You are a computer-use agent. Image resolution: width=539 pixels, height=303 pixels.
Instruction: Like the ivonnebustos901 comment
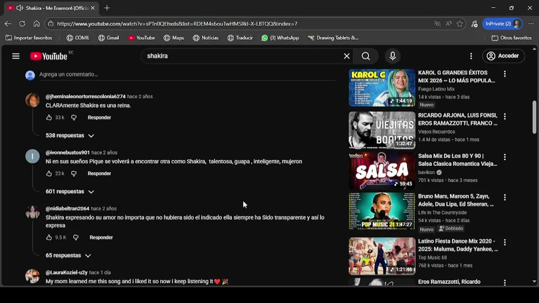[49, 173]
